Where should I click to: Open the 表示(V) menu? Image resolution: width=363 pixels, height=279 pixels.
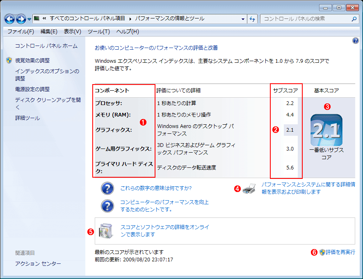click(x=73, y=32)
